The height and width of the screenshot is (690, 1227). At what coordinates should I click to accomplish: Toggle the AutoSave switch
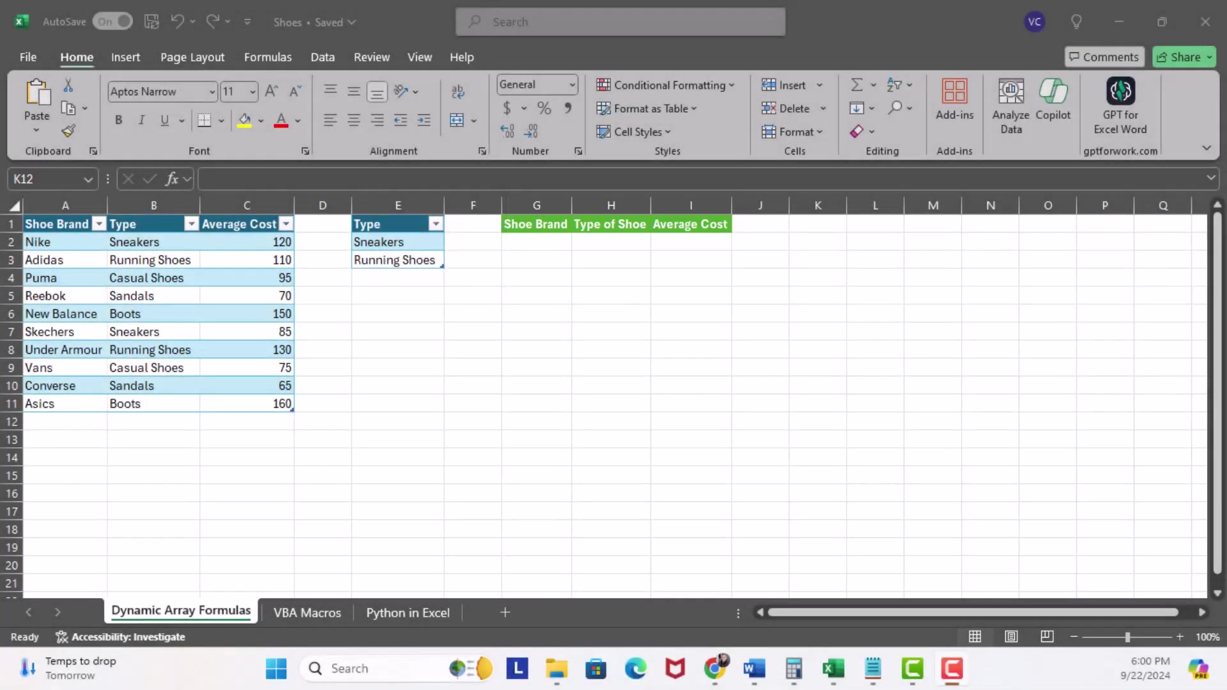pyautogui.click(x=112, y=22)
